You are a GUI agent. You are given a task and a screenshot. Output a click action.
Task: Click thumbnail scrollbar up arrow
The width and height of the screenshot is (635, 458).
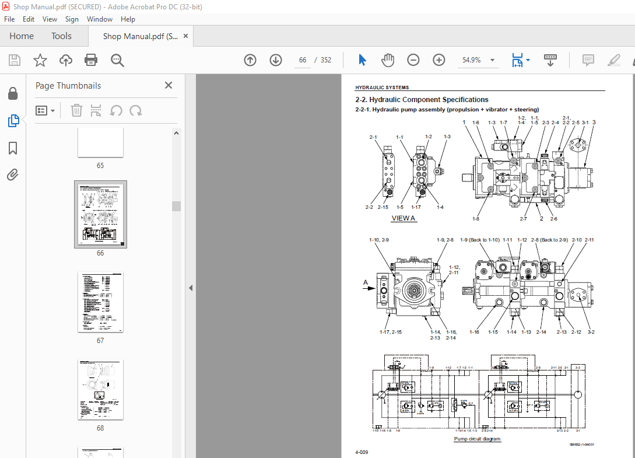click(x=176, y=133)
